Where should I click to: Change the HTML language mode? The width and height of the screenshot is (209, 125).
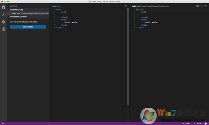(200, 124)
